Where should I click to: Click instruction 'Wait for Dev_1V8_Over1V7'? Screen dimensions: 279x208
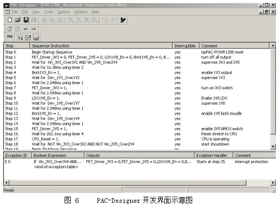tap(55, 103)
